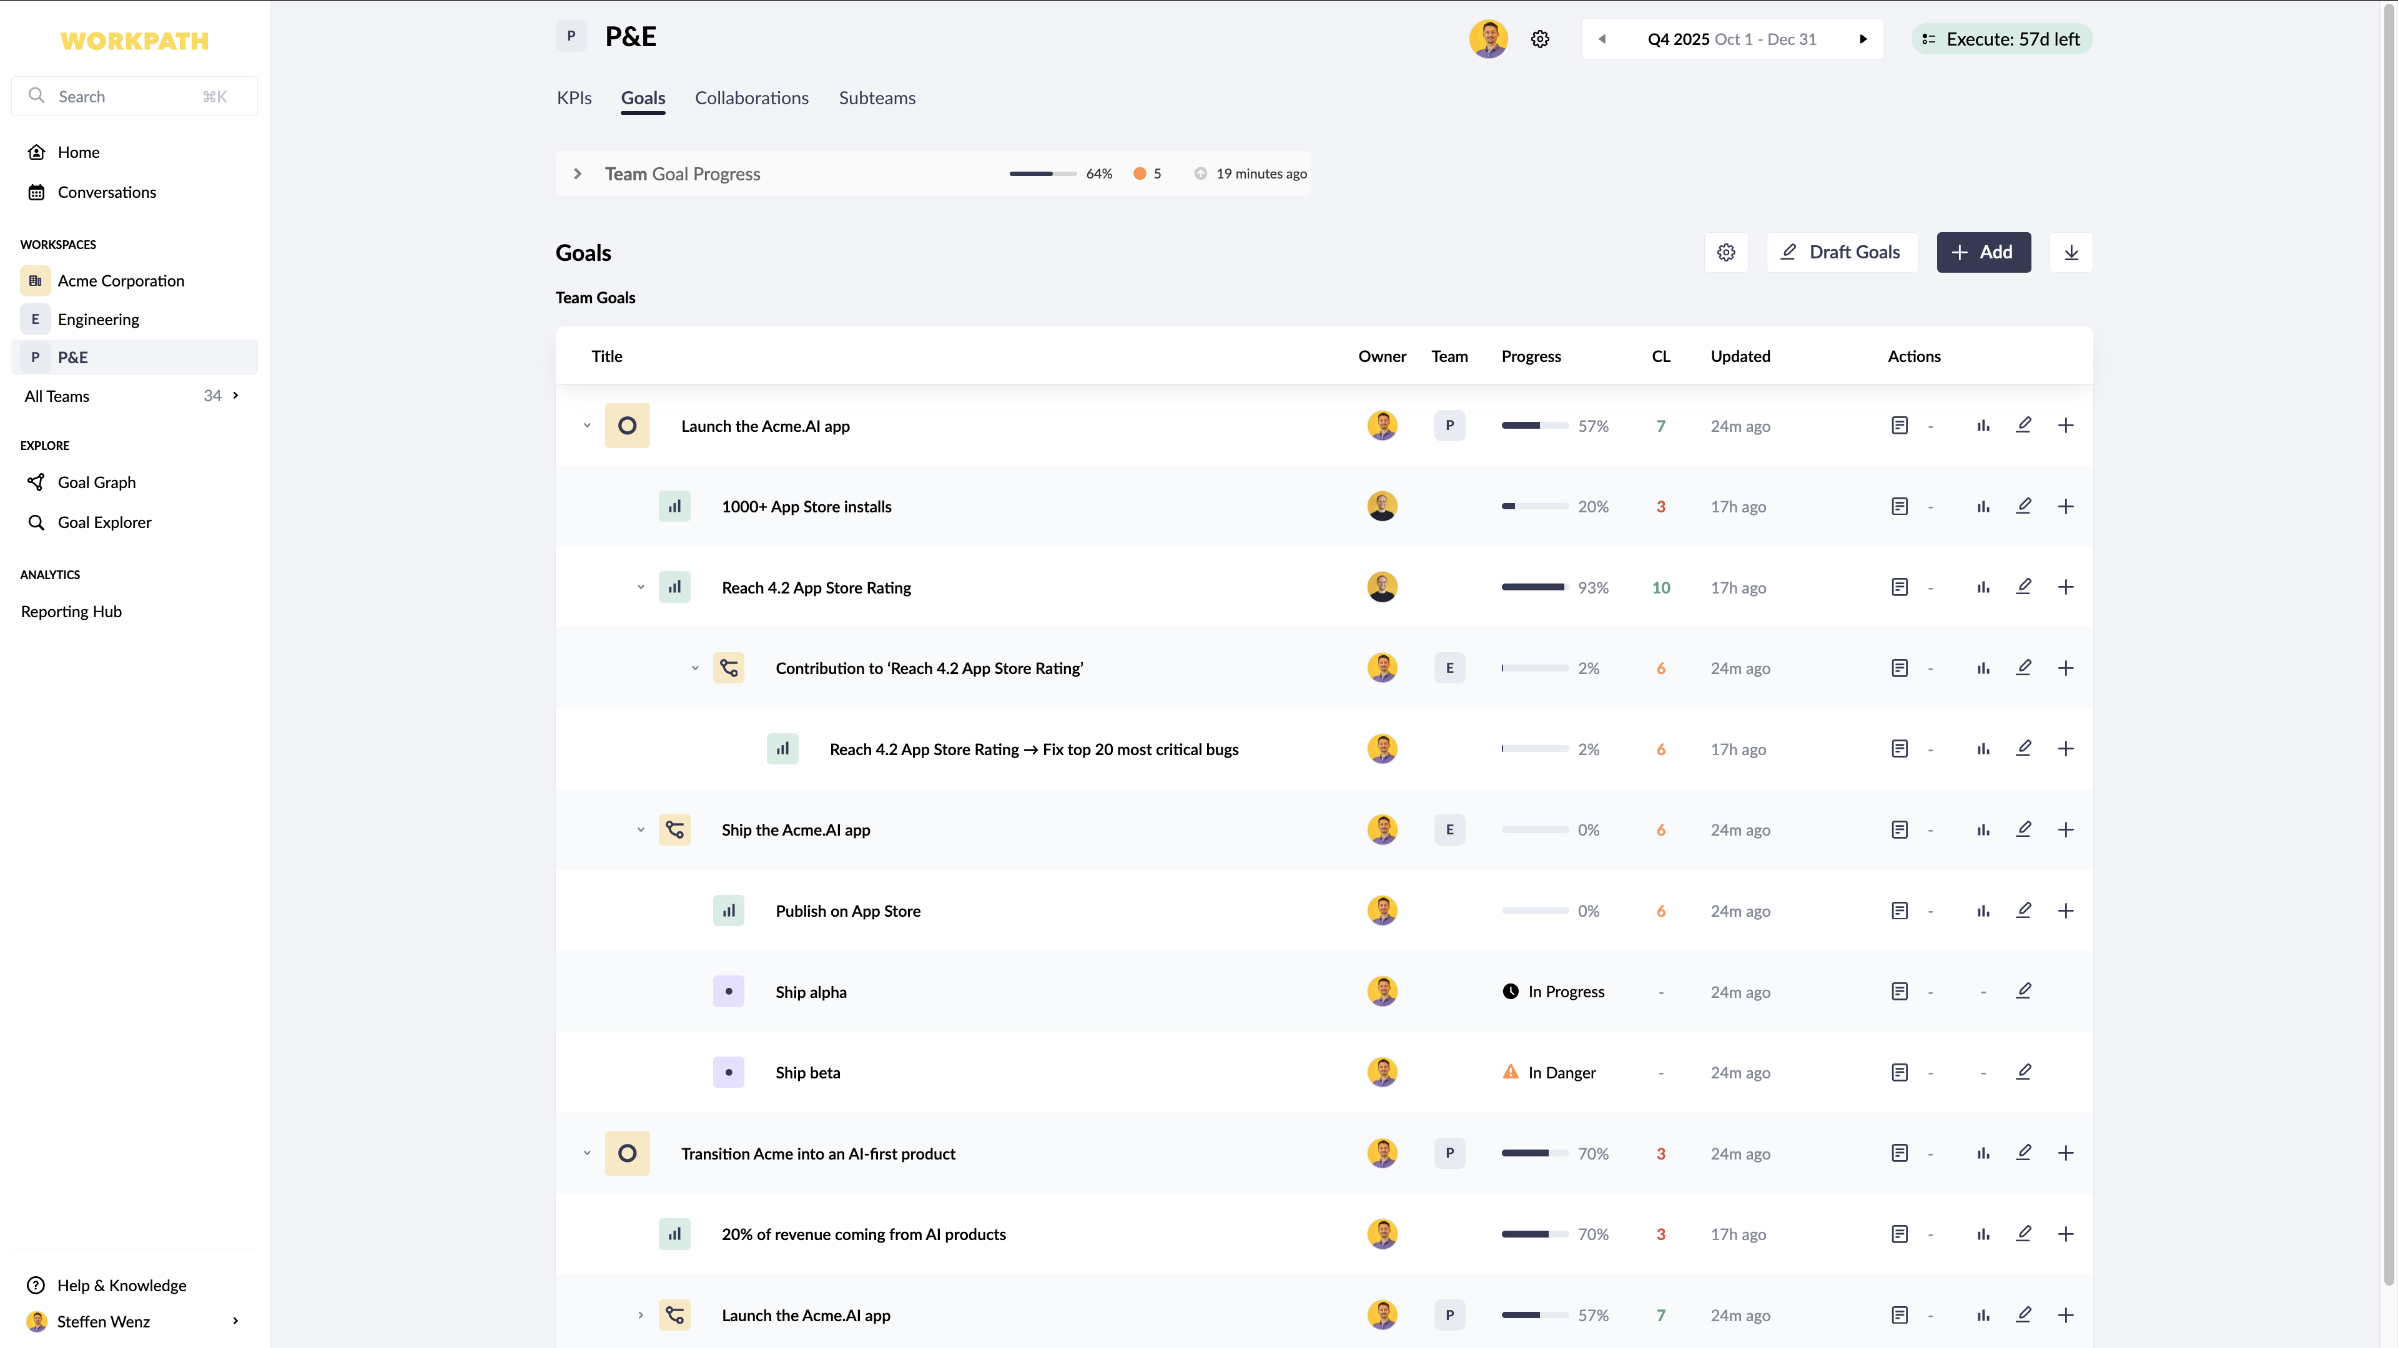2398x1348 pixels.
Task: Collapse Contribution to 'Reach 4.2 App Store Rating' row
Action: click(694, 668)
